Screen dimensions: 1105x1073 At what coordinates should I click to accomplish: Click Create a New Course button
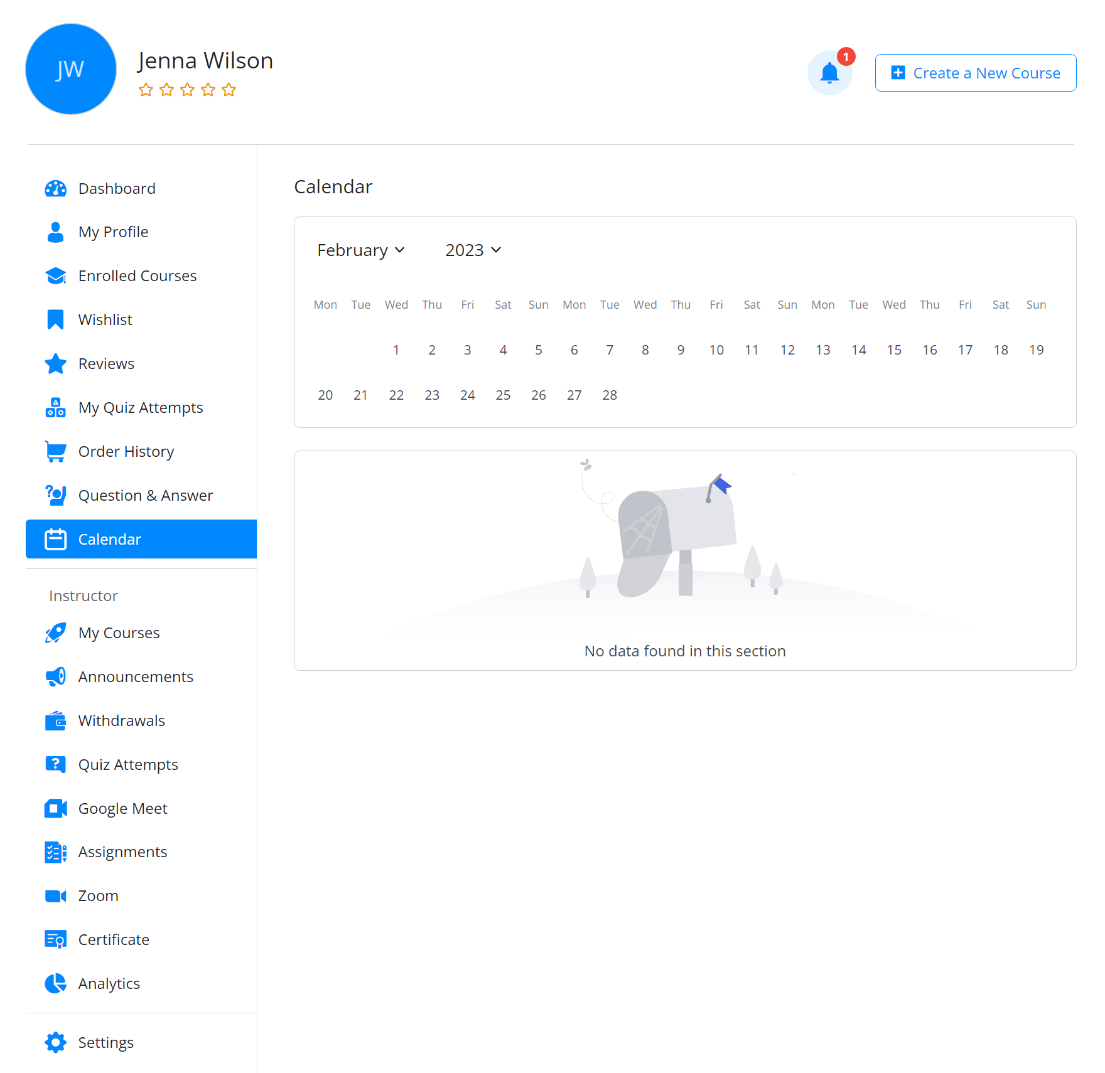[x=975, y=73]
